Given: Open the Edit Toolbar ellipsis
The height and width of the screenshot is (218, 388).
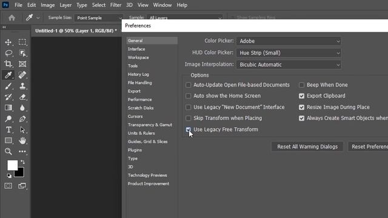Looking at the screenshot, I should (x=22, y=151).
